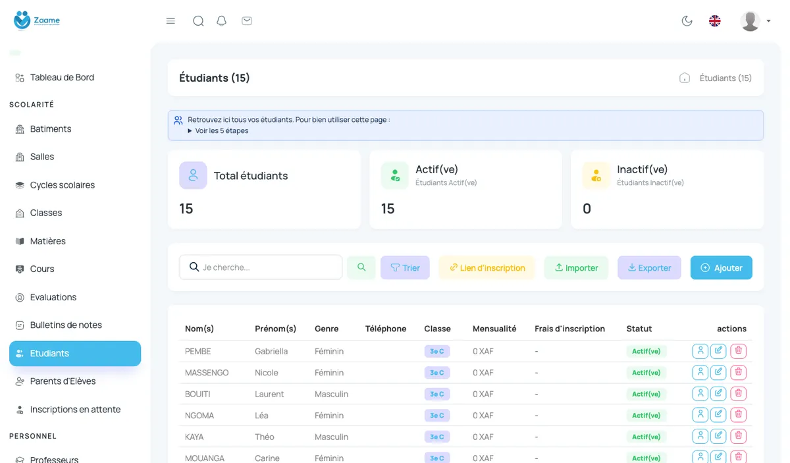Click the Exporter button
The image size is (790, 463).
649,267
